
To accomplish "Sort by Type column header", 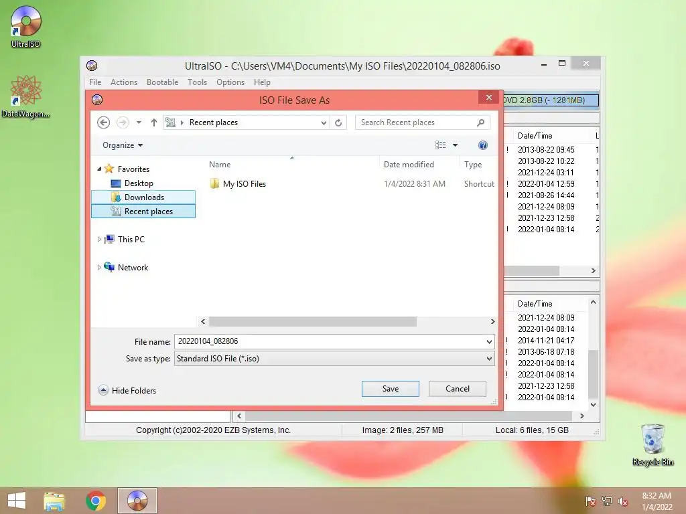I will (479, 165).
